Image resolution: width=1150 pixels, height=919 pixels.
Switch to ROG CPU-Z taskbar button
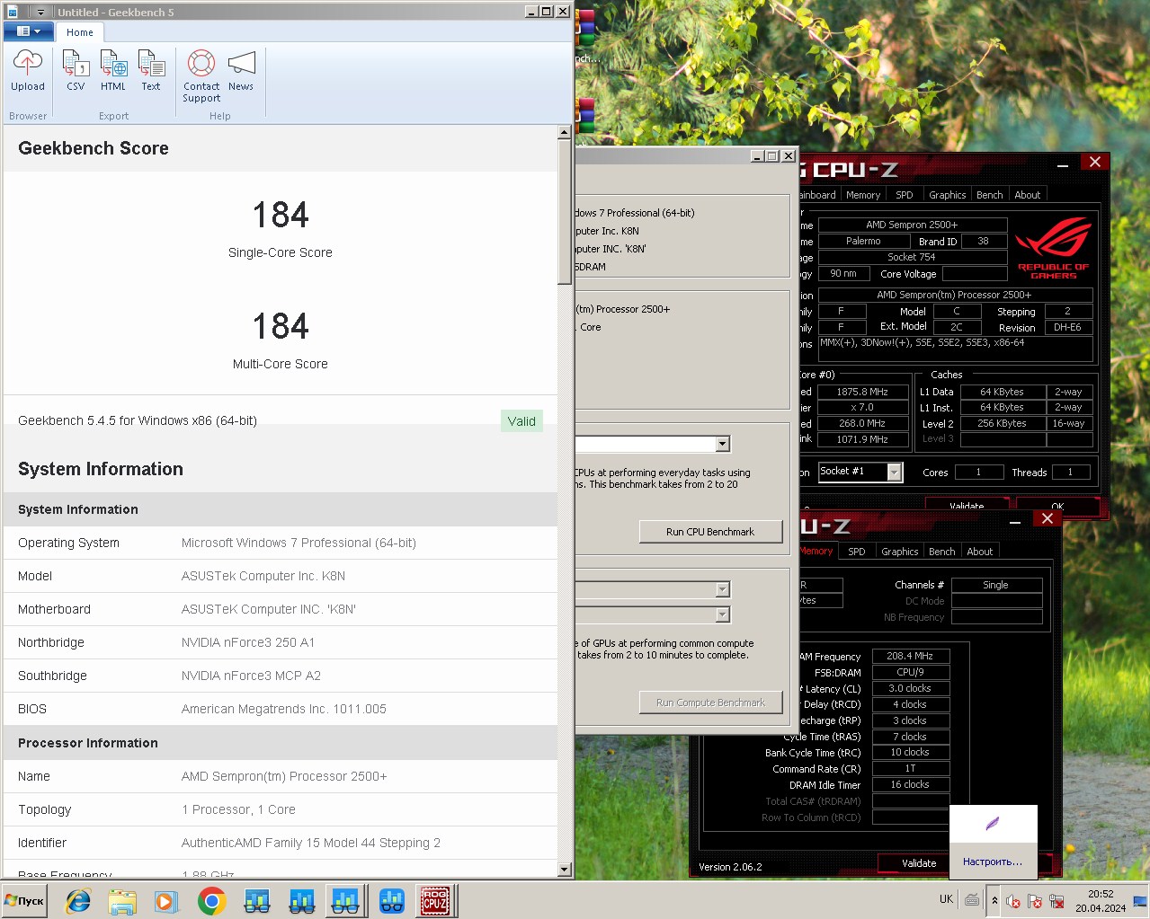[x=436, y=901]
